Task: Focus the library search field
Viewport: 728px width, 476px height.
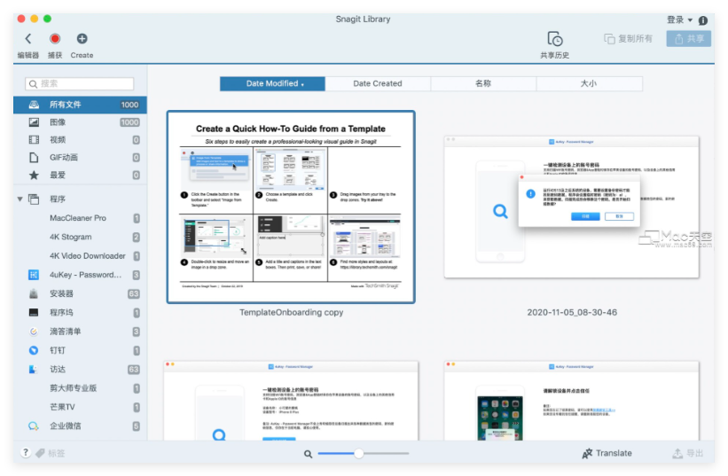Action: click(x=80, y=83)
